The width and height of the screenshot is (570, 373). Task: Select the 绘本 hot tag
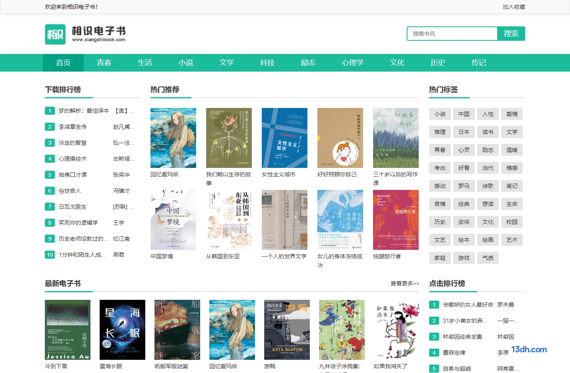(464, 240)
